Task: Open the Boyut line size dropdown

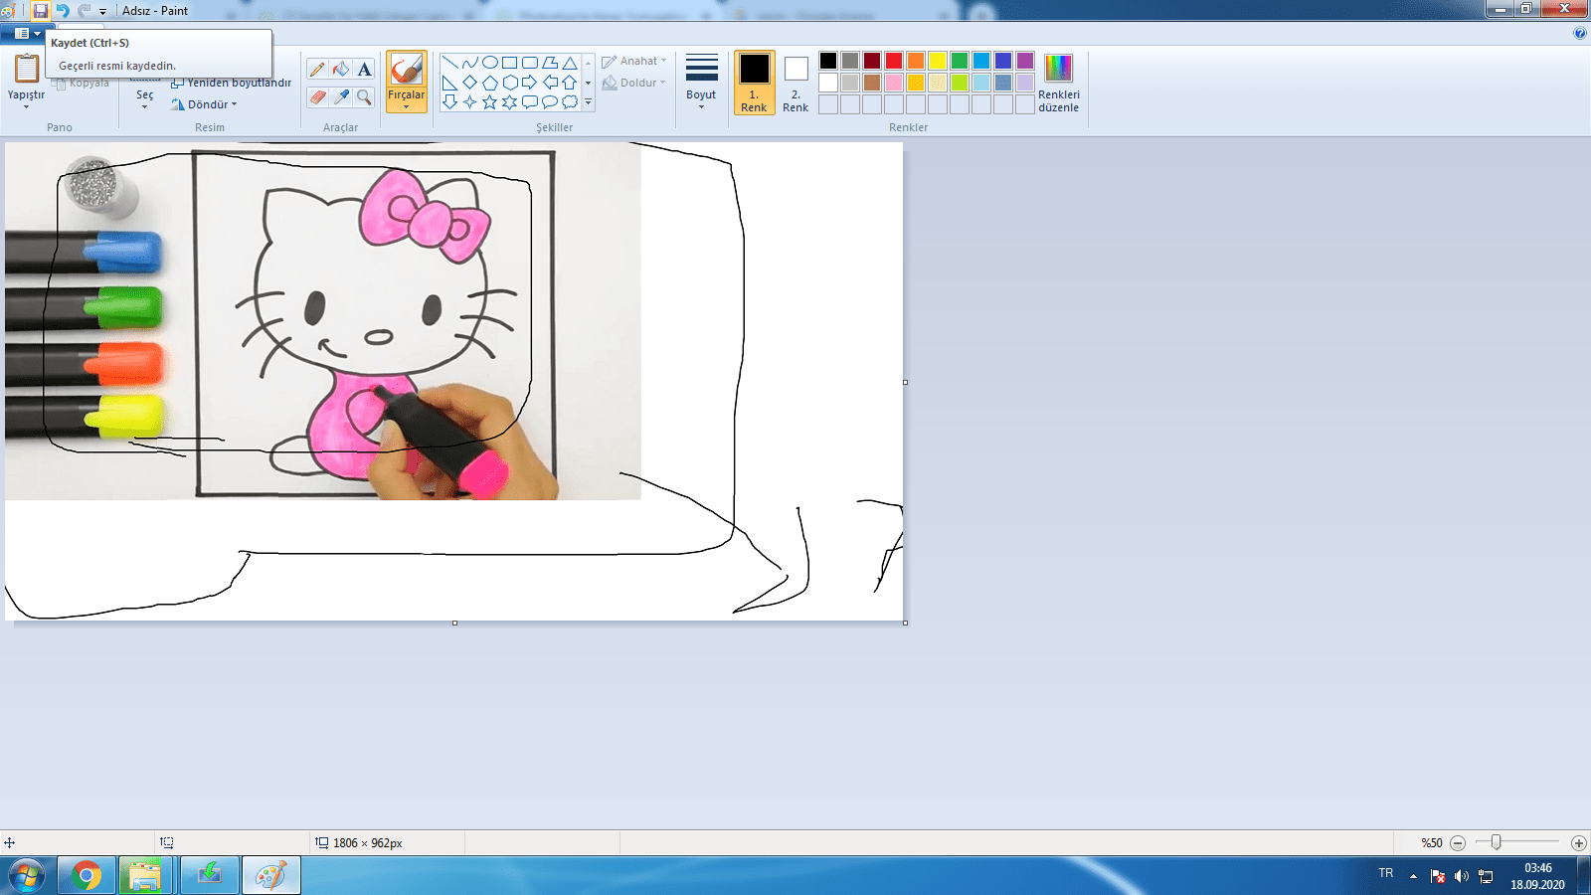Action: point(701,82)
